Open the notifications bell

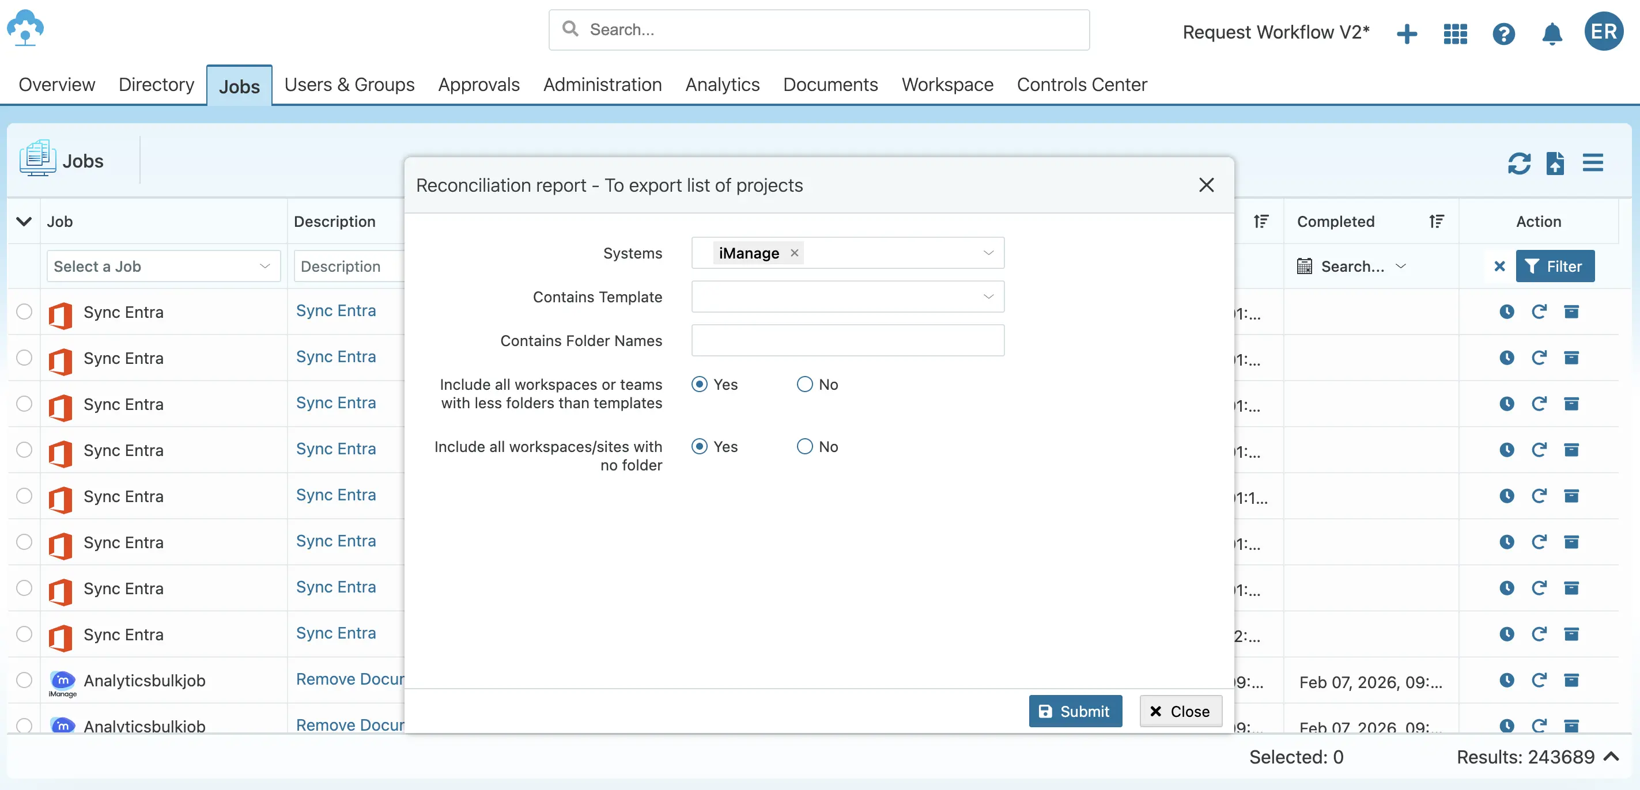point(1551,34)
